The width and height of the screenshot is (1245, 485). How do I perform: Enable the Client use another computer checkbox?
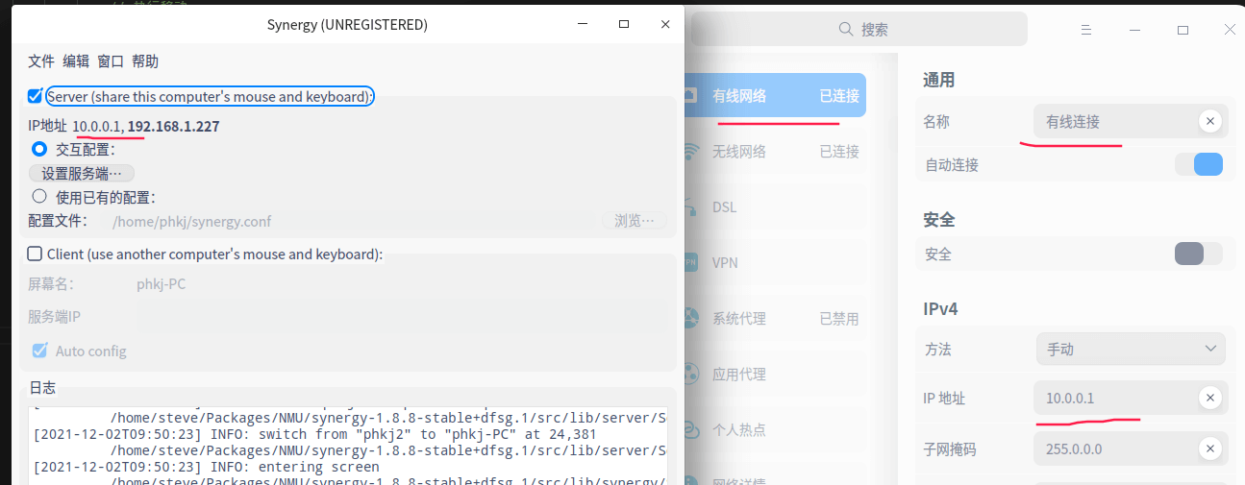[36, 254]
